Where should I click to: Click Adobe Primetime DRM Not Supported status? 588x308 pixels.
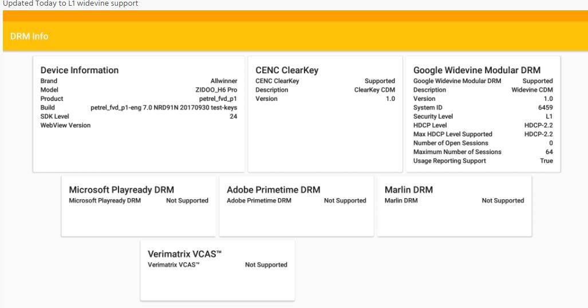pos(345,200)
